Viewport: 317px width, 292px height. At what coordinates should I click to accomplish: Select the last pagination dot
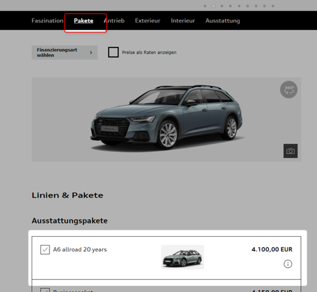[x=273, y=6]
